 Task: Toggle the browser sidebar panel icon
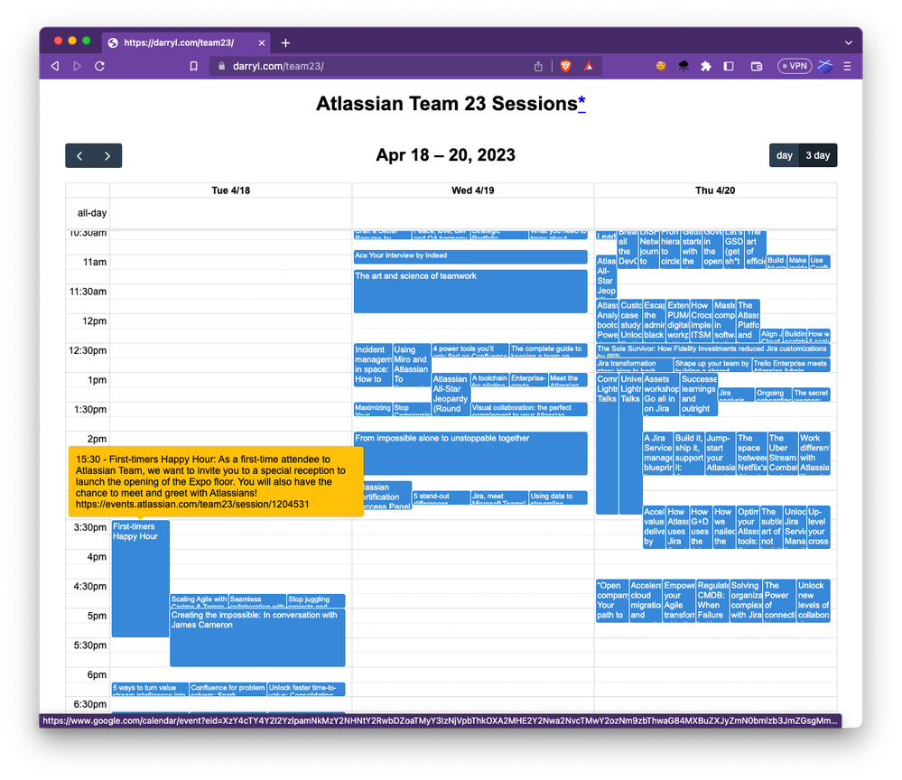[729, 66]
